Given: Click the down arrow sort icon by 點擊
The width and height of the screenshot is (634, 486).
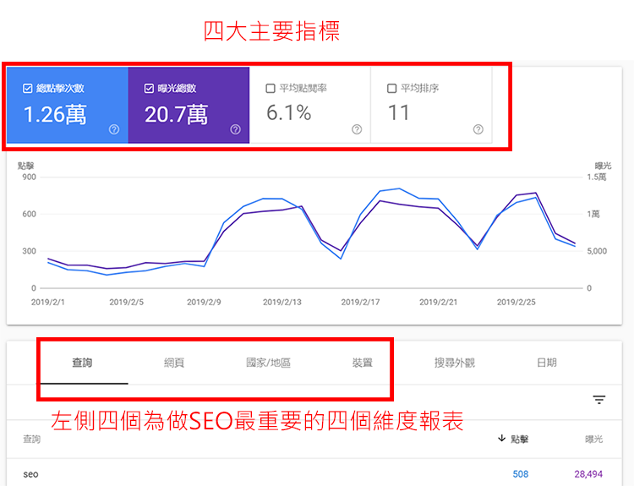Looking at the screenshot, I should [501, 439].
